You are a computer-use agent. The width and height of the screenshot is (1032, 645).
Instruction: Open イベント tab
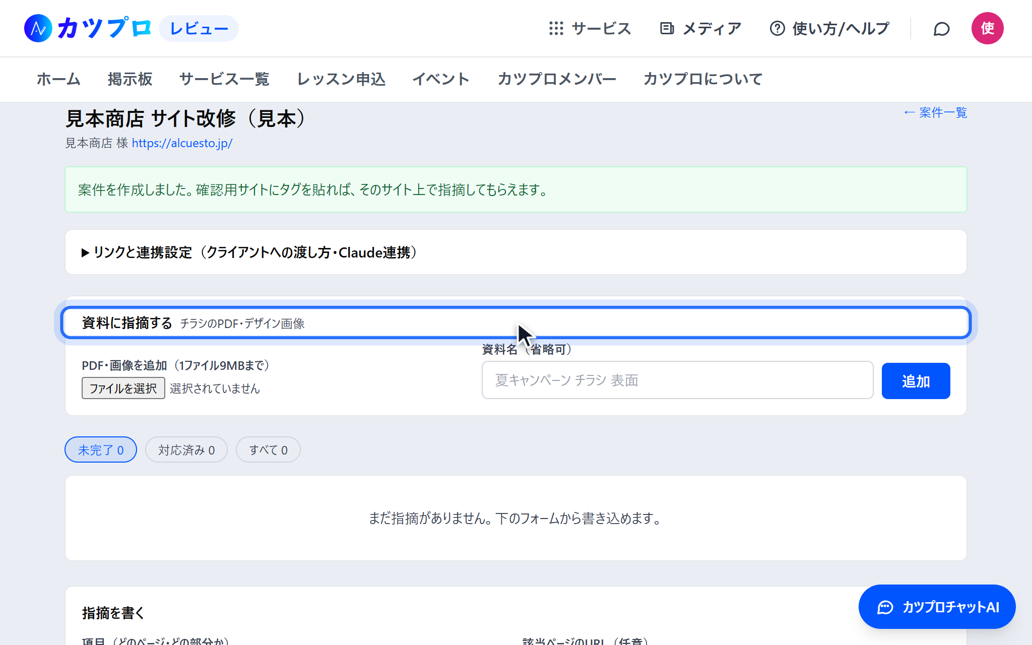[x=441, y=79]
